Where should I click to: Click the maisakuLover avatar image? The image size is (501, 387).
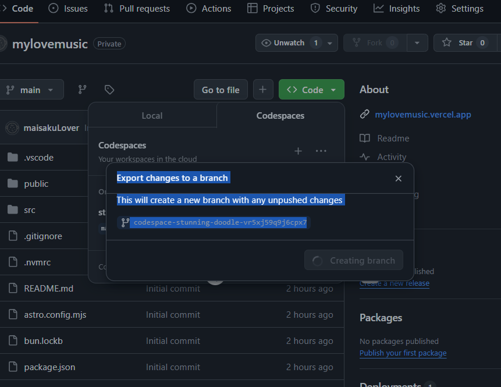point(12,128)
